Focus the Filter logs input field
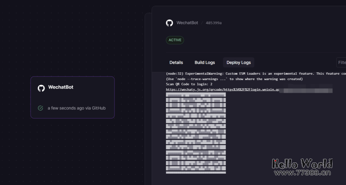 pyautogui.click(x=342, y=62)
